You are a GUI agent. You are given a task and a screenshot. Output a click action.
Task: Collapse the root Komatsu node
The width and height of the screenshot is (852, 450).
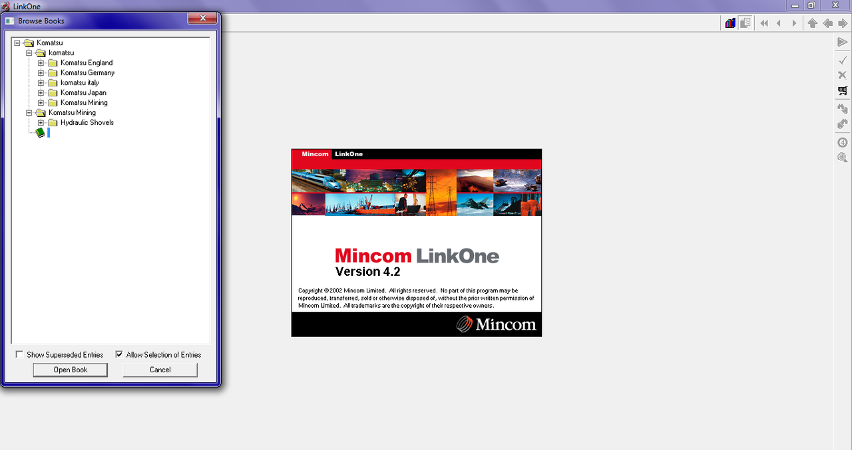(17, 43)
